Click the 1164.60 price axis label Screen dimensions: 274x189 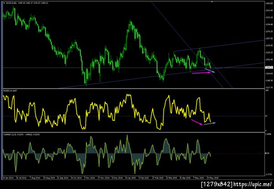[269, 73]
